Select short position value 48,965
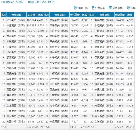Image resolution: width=138 pixels, height=131 pixels. tap(120, 25)
